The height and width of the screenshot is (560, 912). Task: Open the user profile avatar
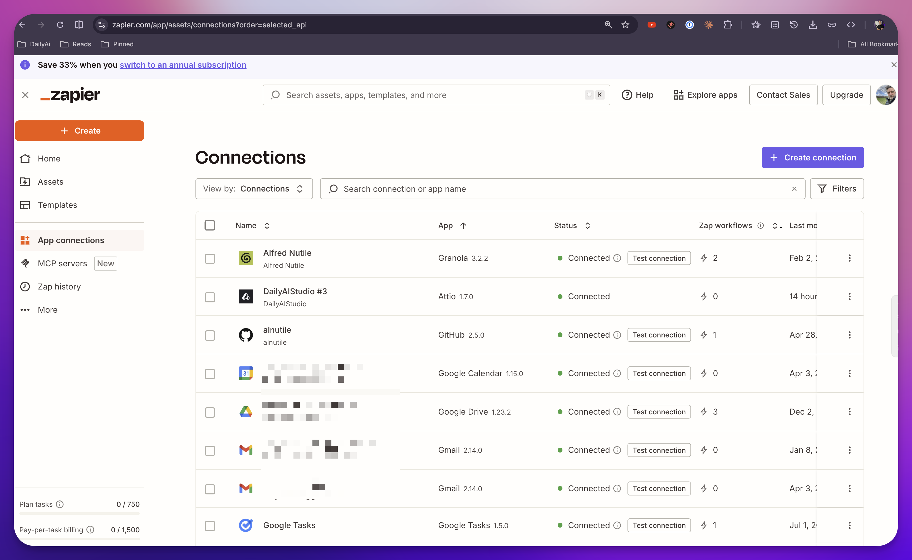886,95
